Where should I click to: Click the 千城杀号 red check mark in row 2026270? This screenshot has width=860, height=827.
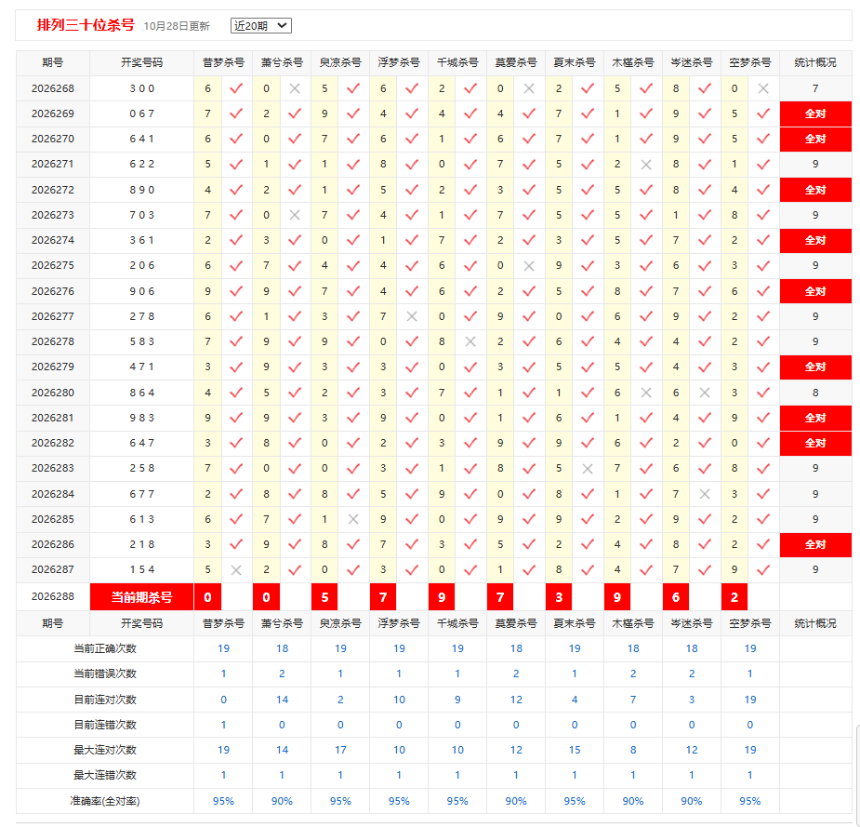[470, 139]
